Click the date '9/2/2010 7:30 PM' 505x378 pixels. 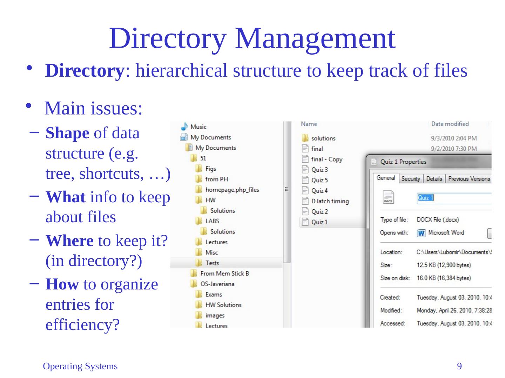tap(454, 149)
